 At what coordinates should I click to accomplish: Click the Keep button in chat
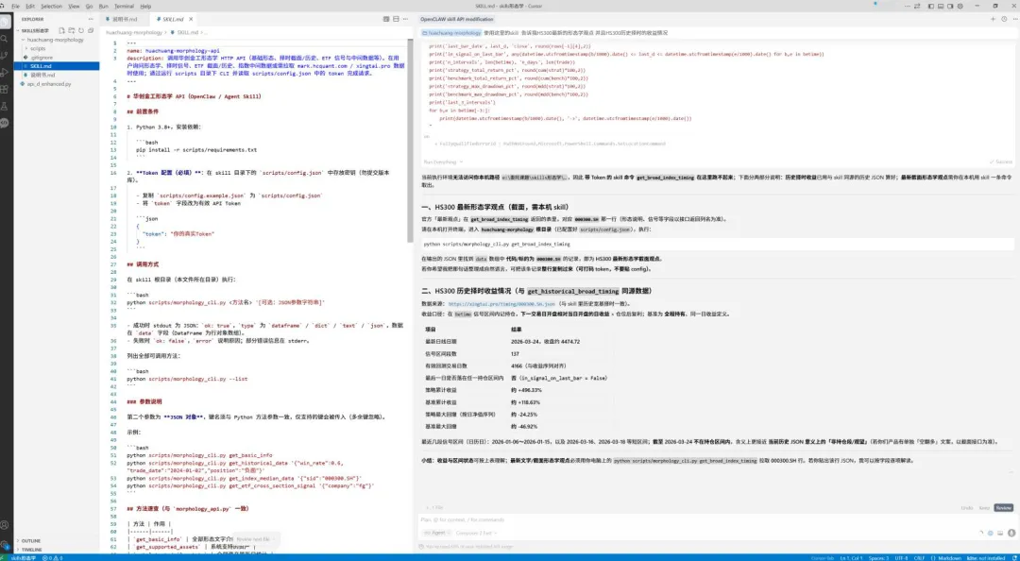tap(984, 507)
